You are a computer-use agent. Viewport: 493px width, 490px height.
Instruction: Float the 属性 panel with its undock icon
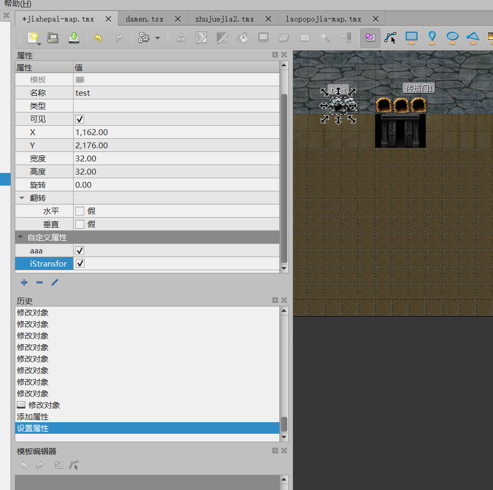click(275, 55)
